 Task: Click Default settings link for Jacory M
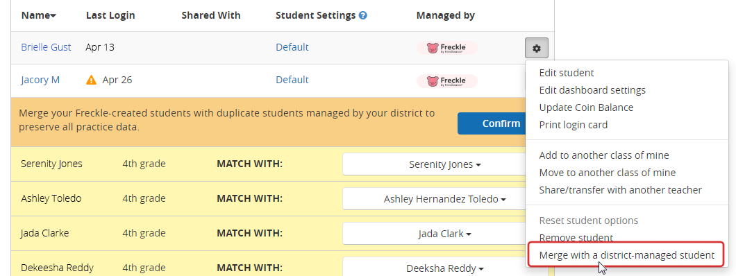point(292,80)
